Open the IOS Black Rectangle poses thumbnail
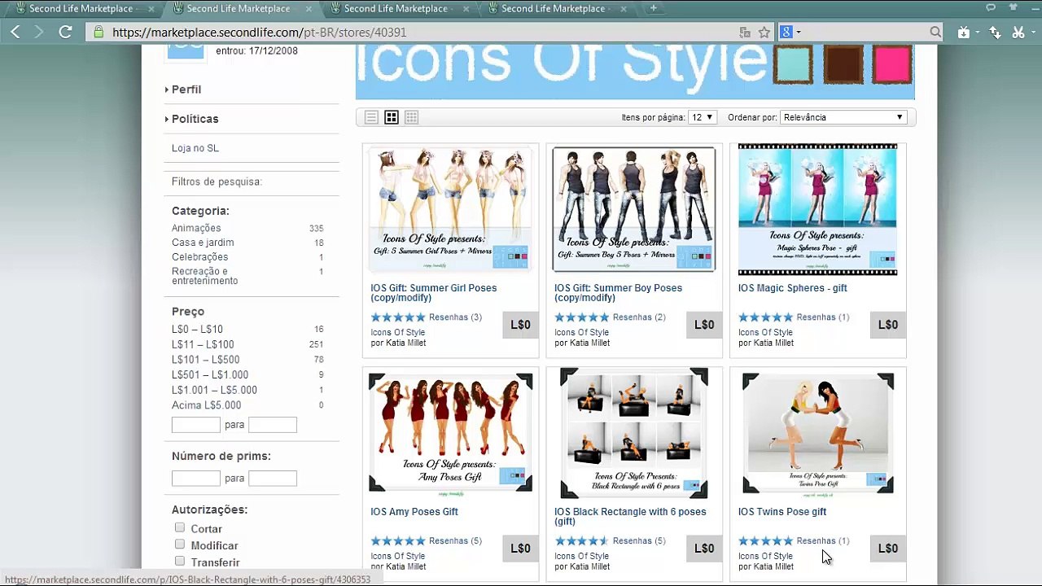The image size is (1042, 586). [634, 433]
